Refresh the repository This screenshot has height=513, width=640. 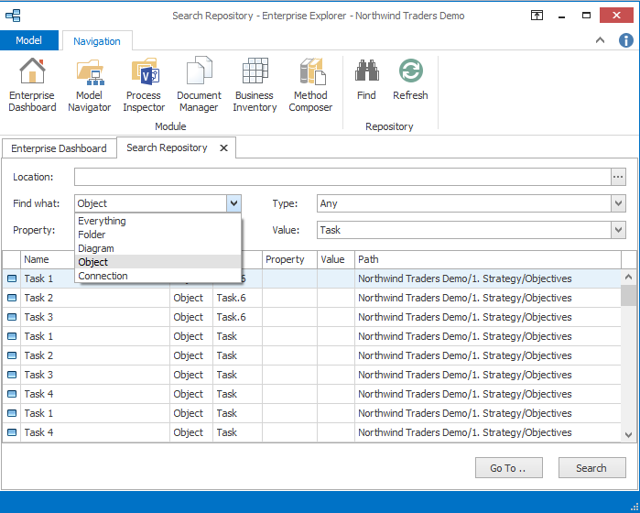pos(410,79)
